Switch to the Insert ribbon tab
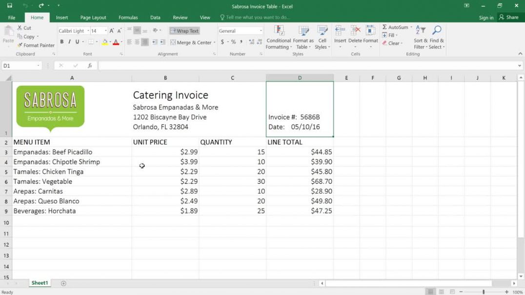 pos(62,18)
